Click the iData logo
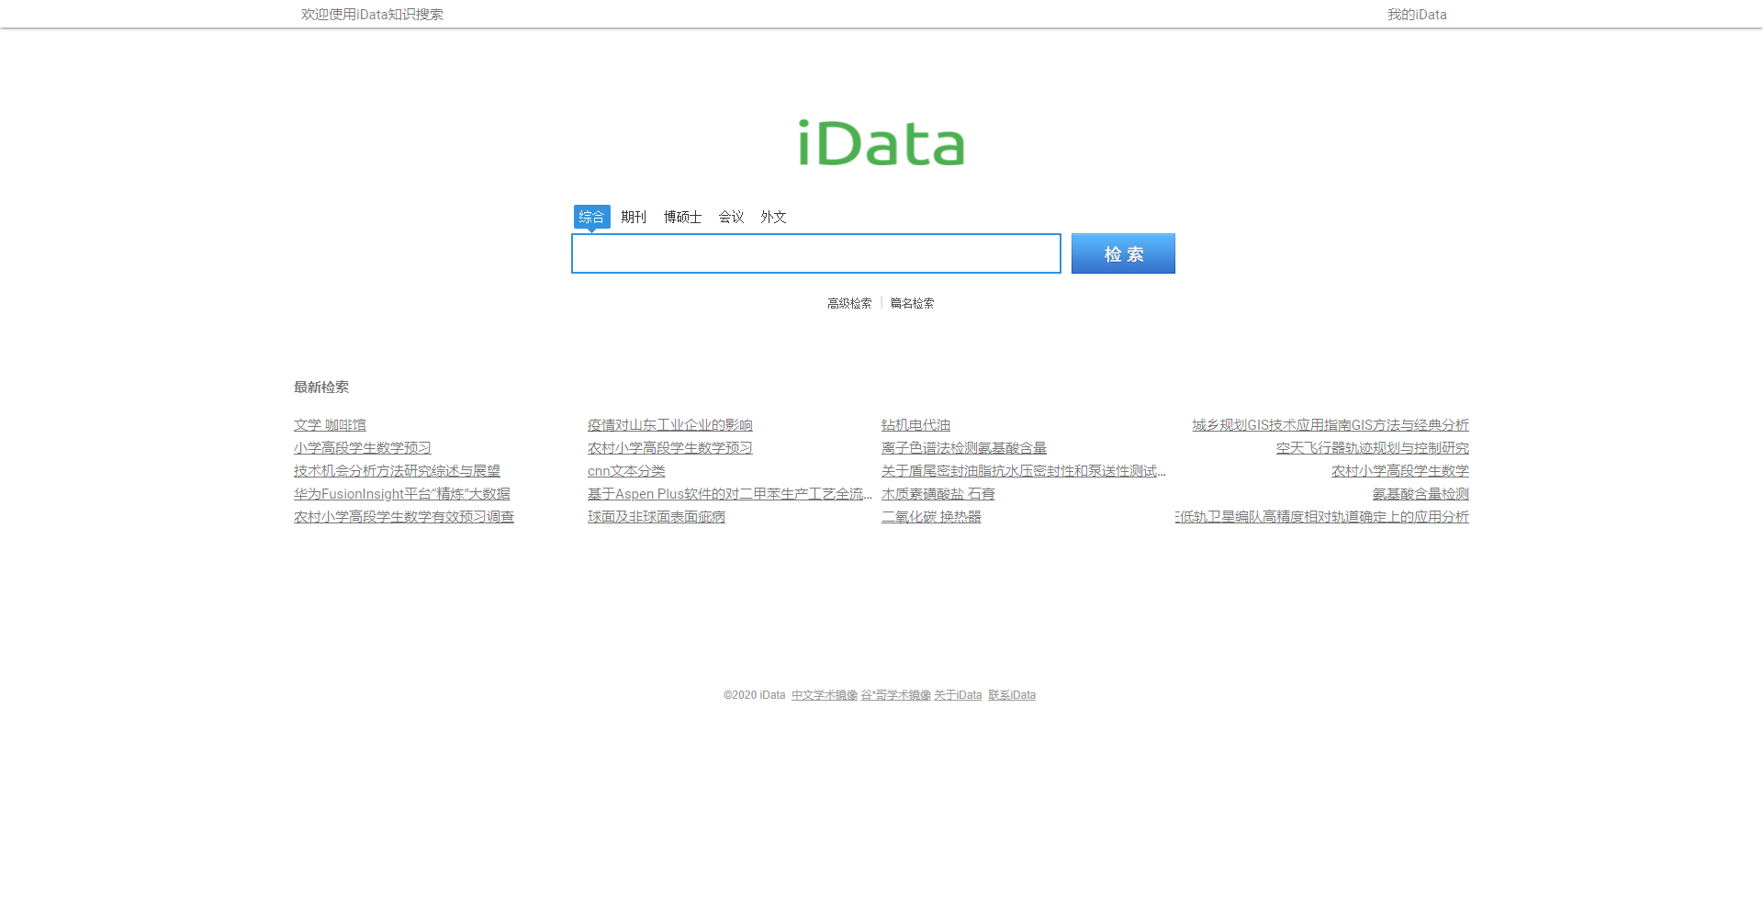The height and width of the screenshot is (899, 1763). click(x=881, y=143)
